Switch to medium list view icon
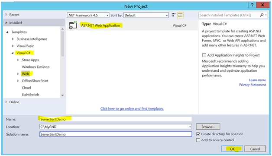Screen dimensions: 272x156 click(x=181, y=15)
